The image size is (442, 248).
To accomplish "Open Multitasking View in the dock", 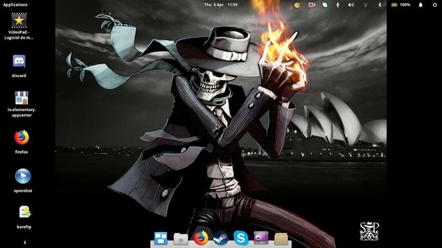I will pos(161,238).
